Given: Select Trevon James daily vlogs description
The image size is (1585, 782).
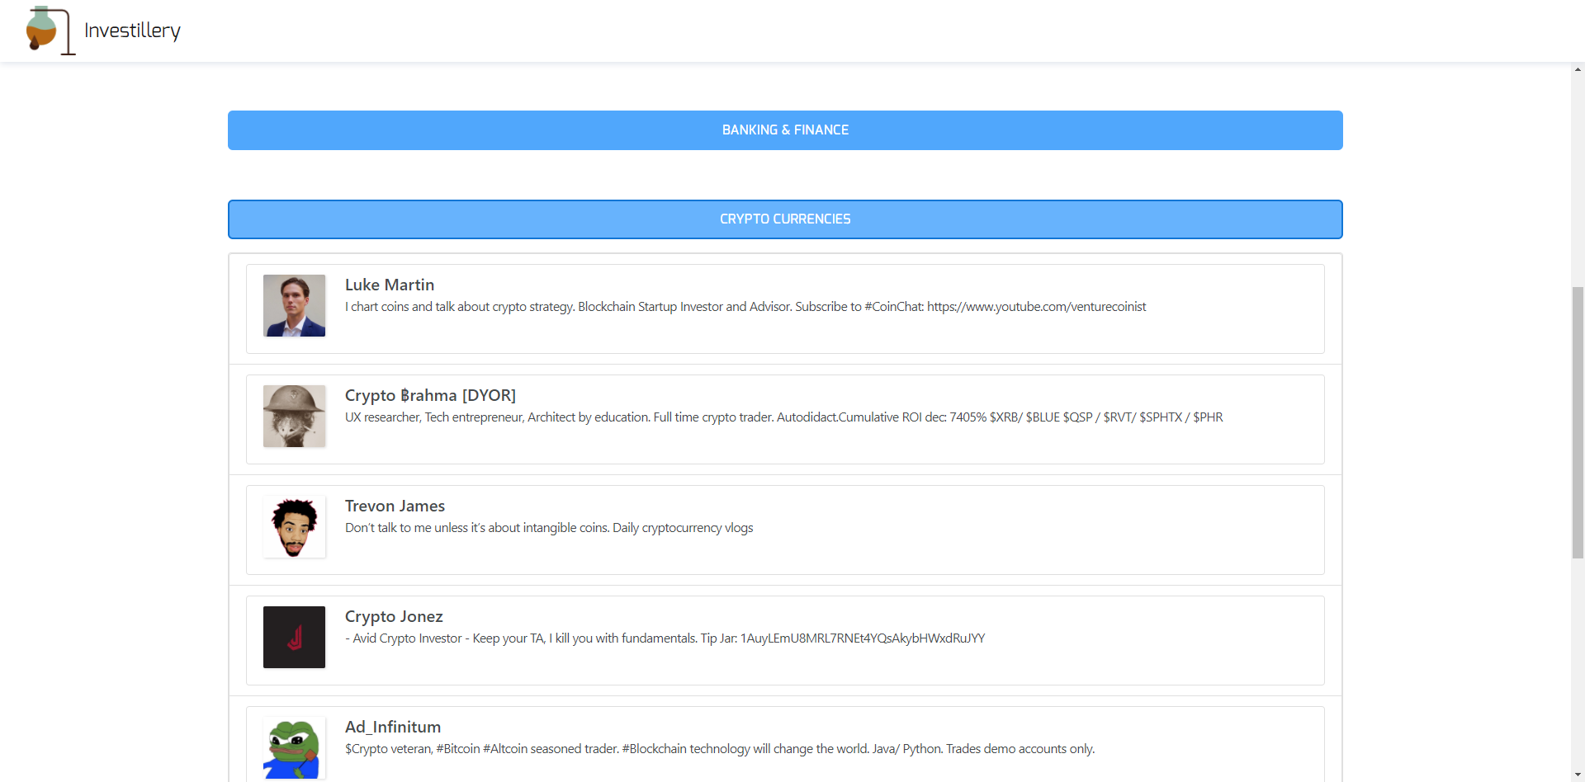Looking at the screenshot, I should 549,528.
